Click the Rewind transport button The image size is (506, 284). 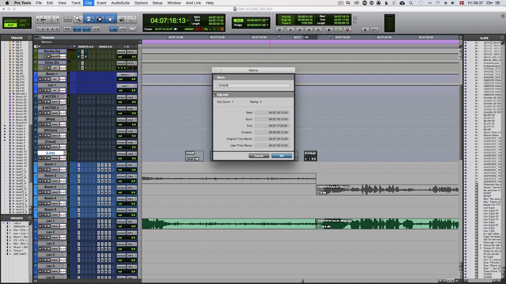[300, 30]
